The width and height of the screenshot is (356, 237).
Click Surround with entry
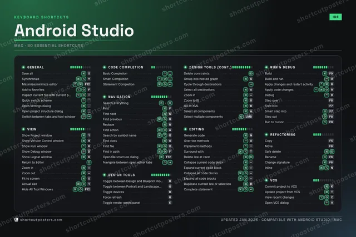pos(219,152)
